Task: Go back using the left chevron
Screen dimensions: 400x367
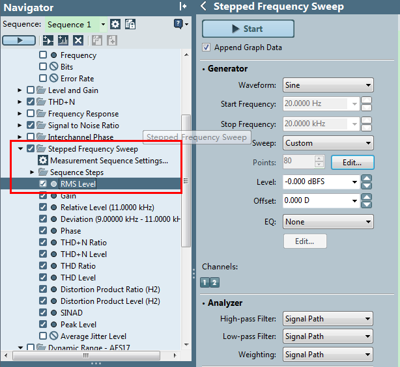Action: pyautogui.click(x=203, y=6)
